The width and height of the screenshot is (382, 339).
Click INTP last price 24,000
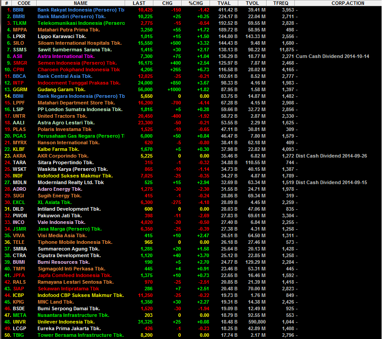coord(145,83)
